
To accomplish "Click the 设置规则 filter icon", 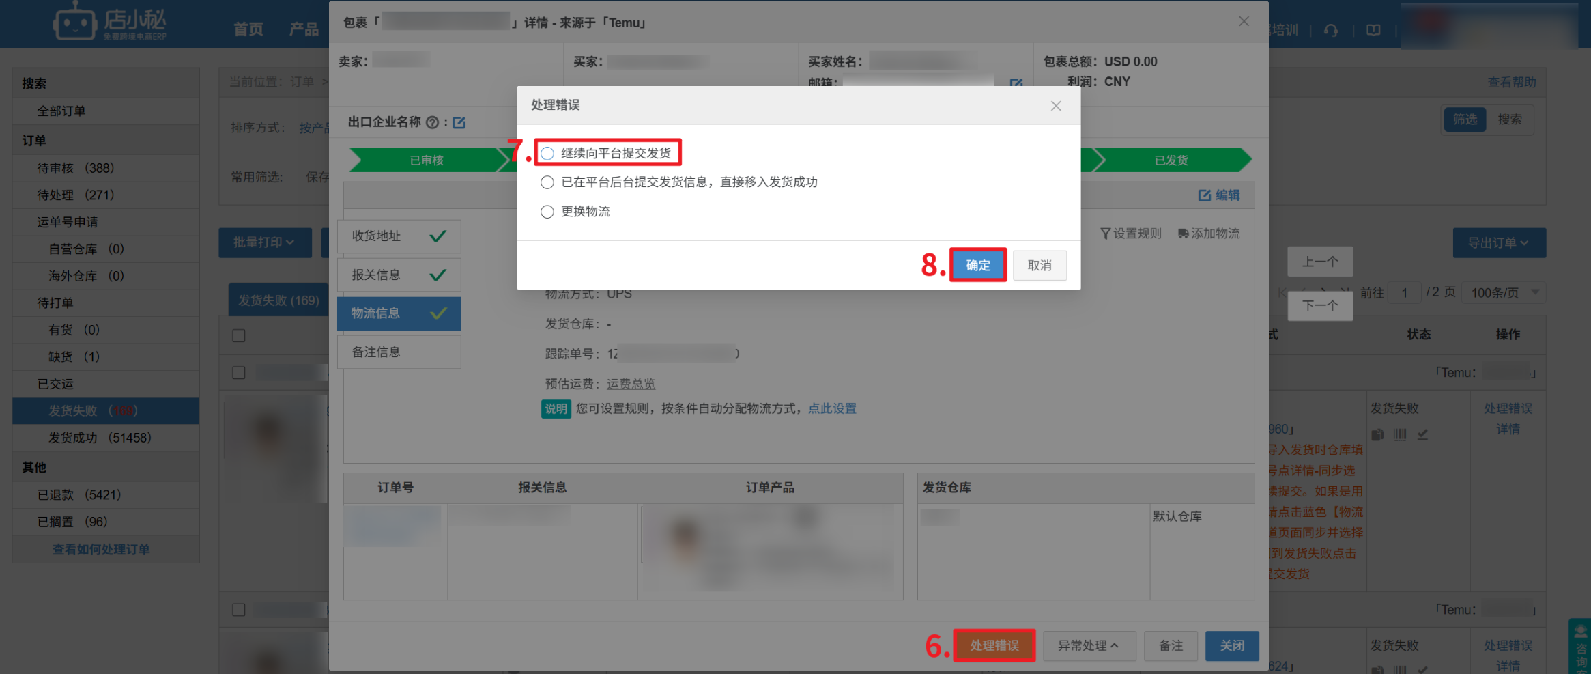I will pos(1106,234).
